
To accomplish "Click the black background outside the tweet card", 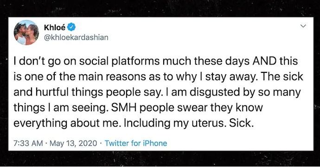I will pyautogui.click(x=160, y=8).
